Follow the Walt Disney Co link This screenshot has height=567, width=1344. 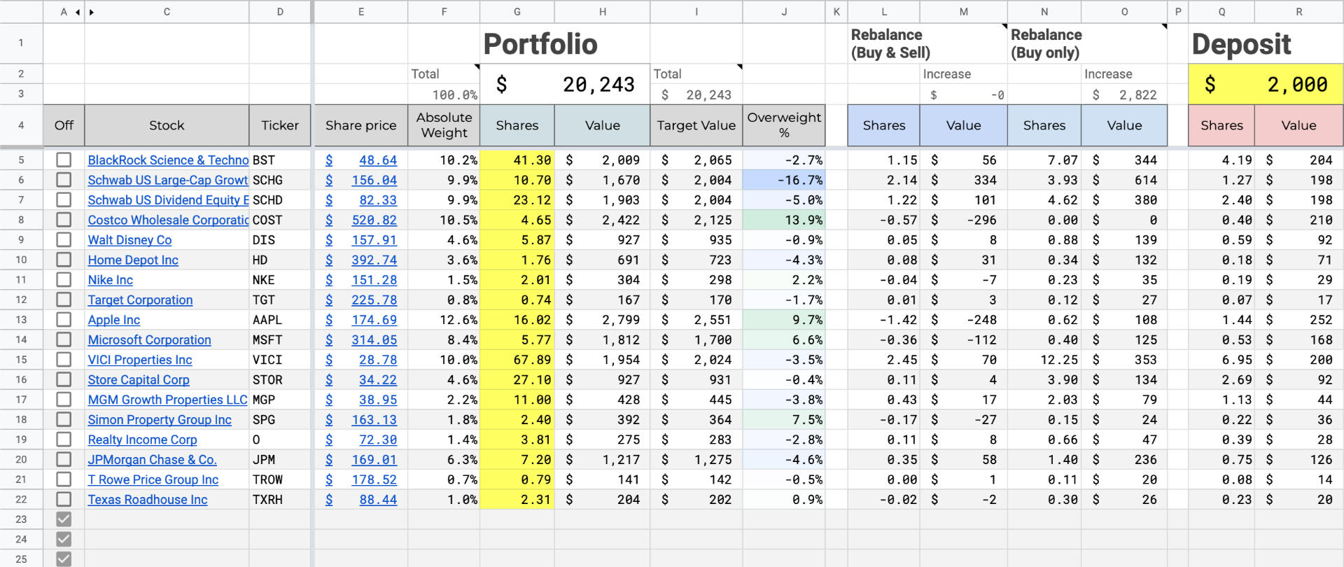(x=129, y=240)
